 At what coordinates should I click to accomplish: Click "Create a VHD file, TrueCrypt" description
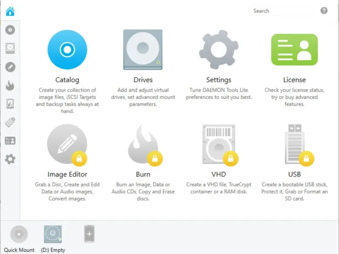[219, 188]
